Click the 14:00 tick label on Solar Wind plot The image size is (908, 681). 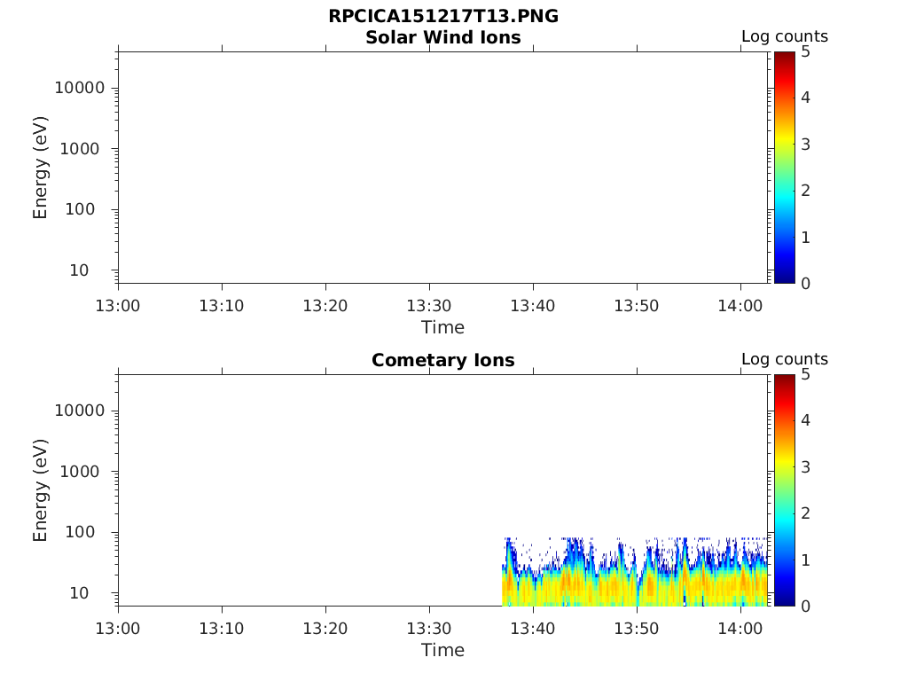click(740, 305)
